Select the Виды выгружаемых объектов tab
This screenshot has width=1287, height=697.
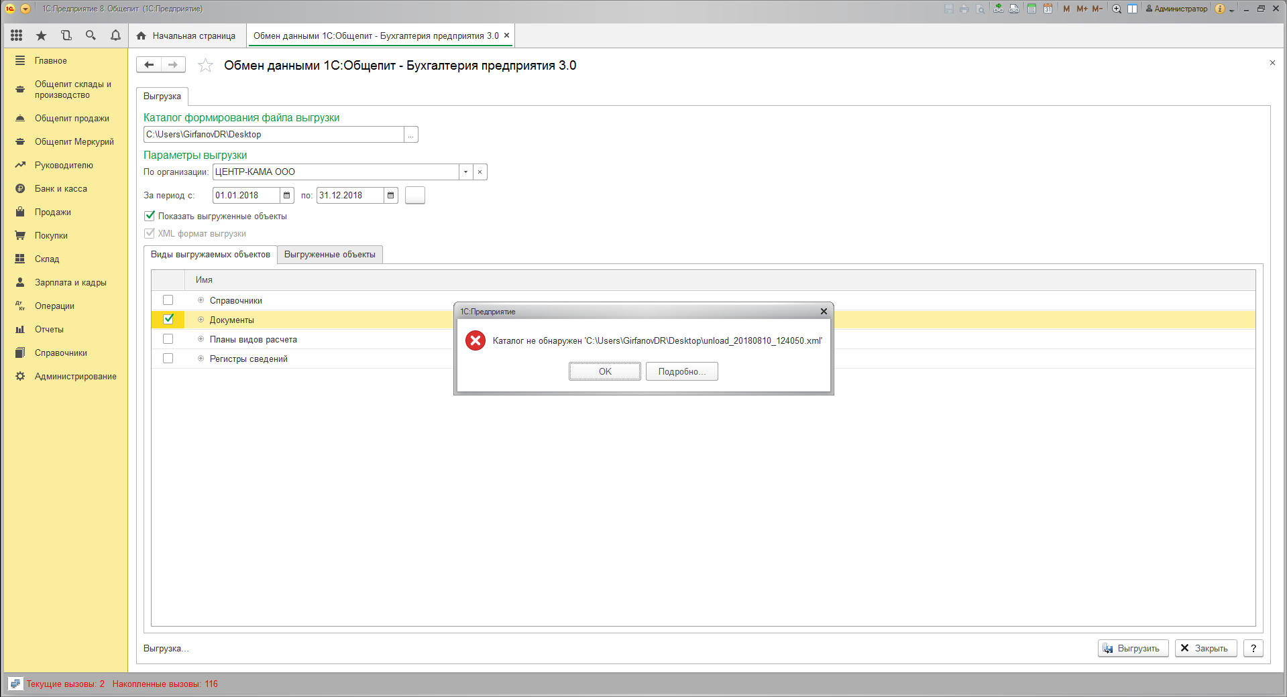pyautogui.click(x=211, y=255)
